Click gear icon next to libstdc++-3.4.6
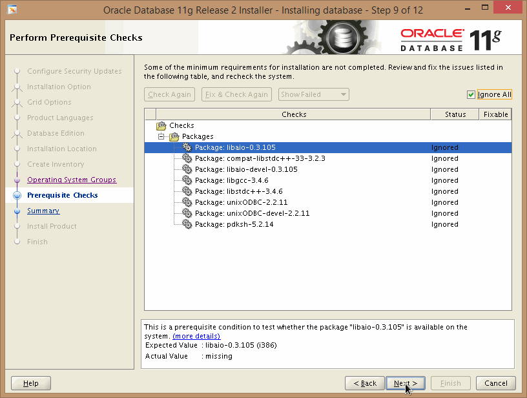This screenshot has height=398, width=527. (x=187, y=191)
